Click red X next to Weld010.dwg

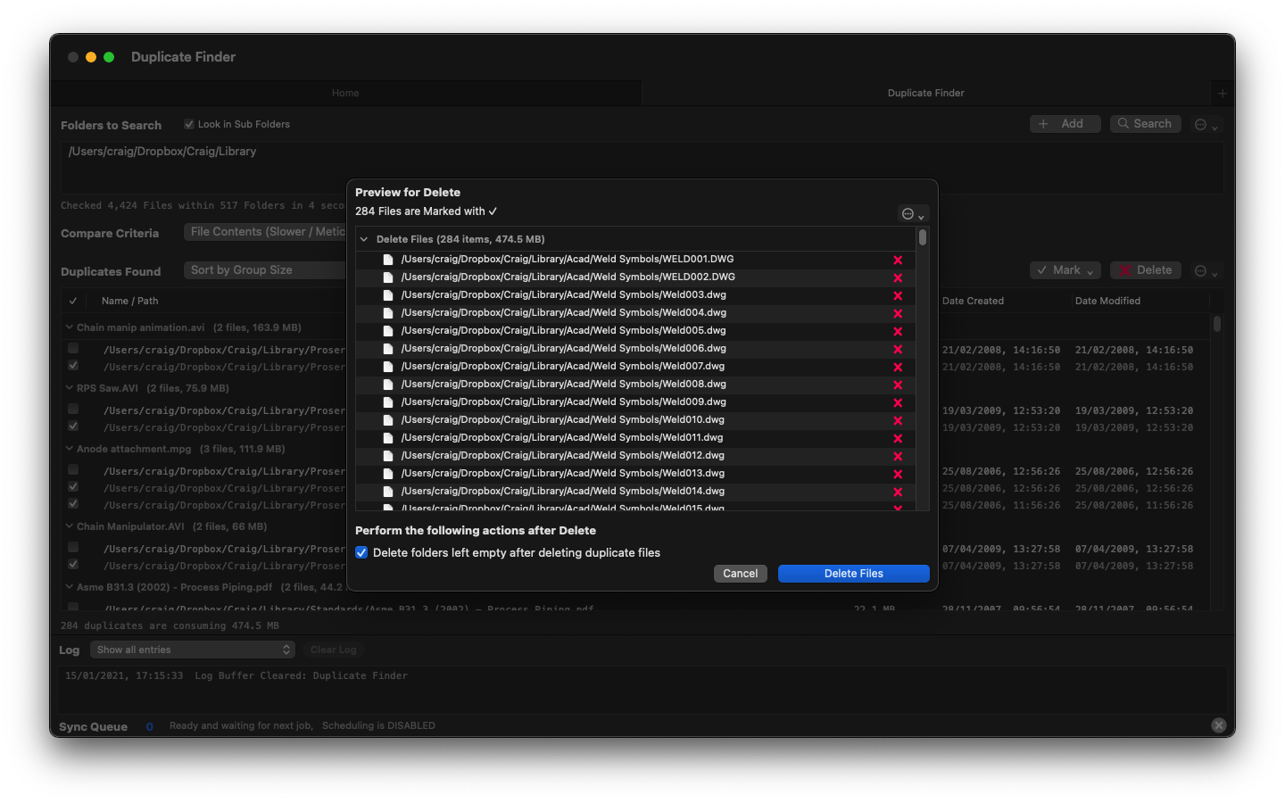(x=898, y=420)
